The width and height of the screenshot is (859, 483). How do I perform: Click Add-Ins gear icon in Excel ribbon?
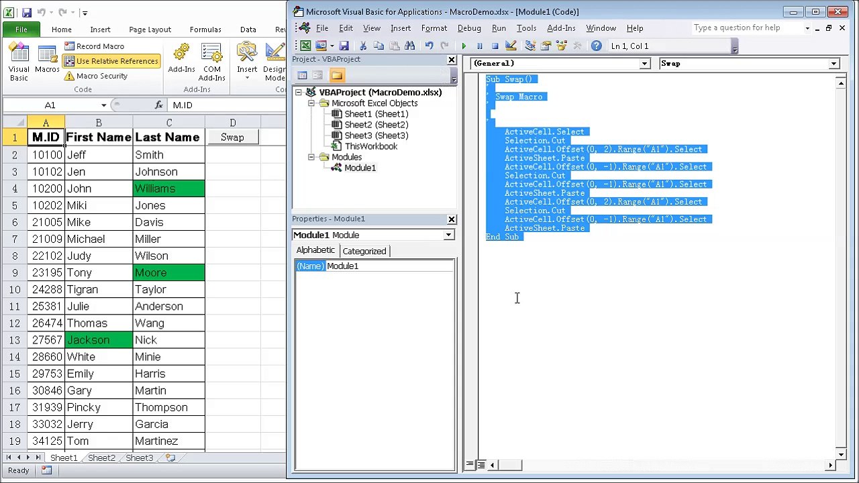[181, 59]
